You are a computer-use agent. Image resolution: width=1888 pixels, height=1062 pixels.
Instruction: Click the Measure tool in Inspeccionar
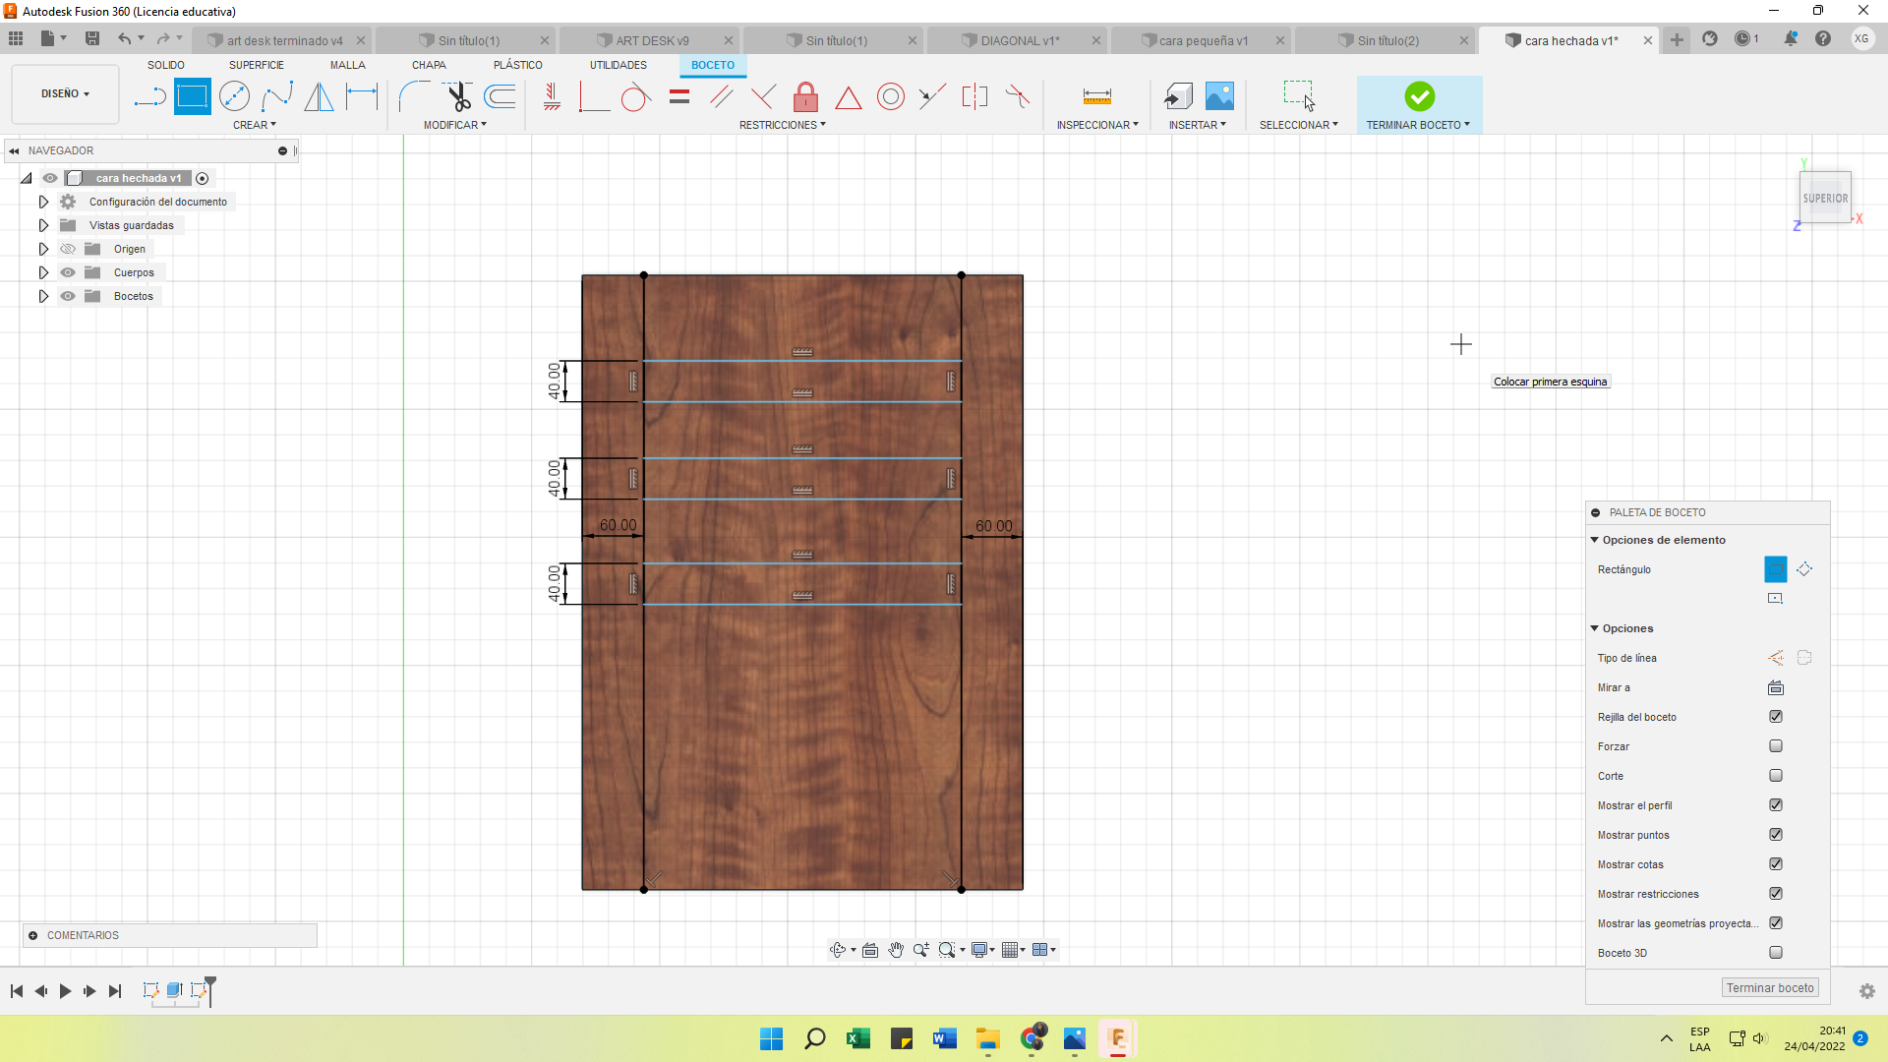pyautogui.click(x=1096, y=96)
